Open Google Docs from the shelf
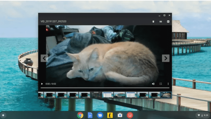211x119 pixels. [90, 115]
